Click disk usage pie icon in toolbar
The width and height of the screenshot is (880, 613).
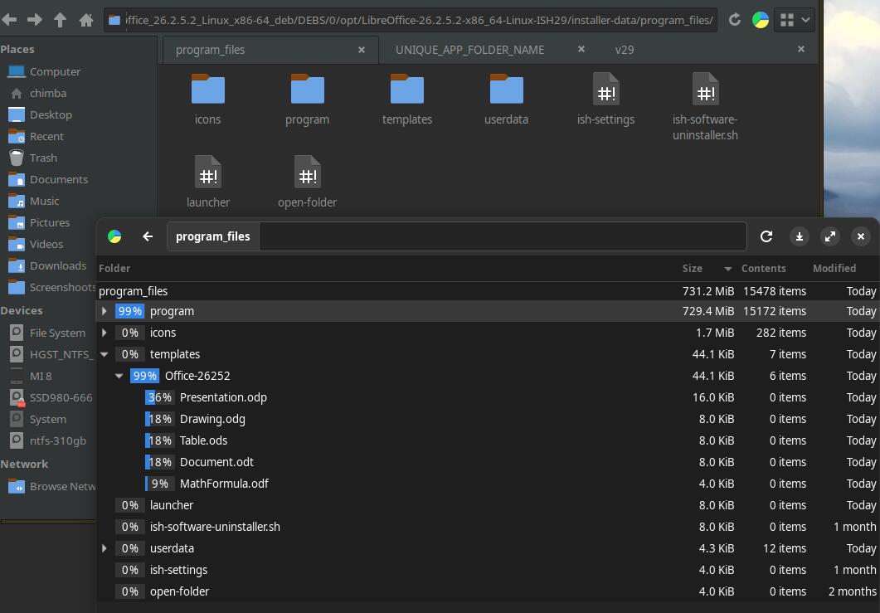click(761, 20)
